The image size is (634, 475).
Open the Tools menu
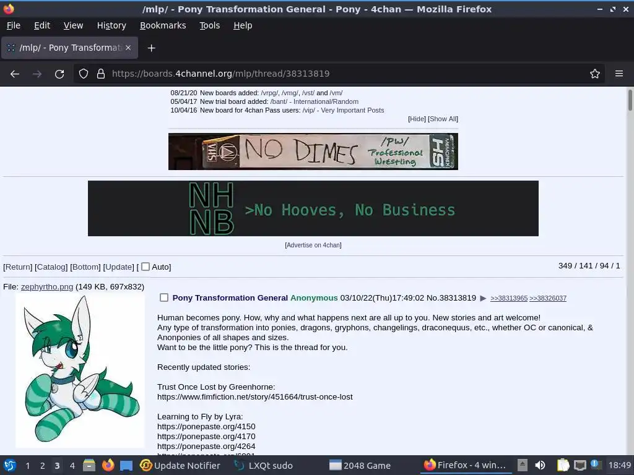click(x=210, y=25)
